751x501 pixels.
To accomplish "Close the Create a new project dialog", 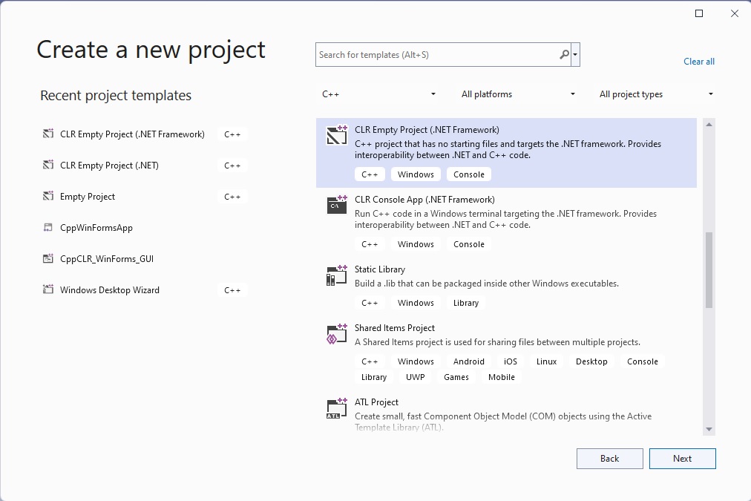I will pos(734,13).
